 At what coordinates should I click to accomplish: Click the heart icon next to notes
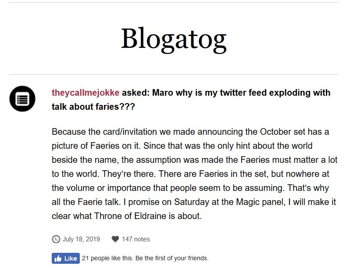(115, 239)
